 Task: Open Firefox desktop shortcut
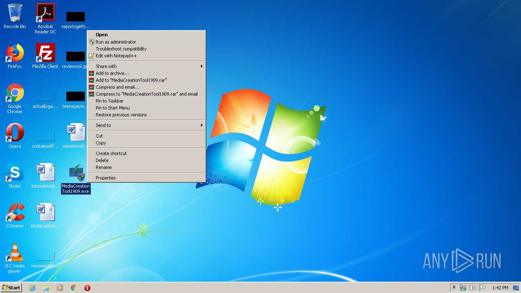pos(15,56)
